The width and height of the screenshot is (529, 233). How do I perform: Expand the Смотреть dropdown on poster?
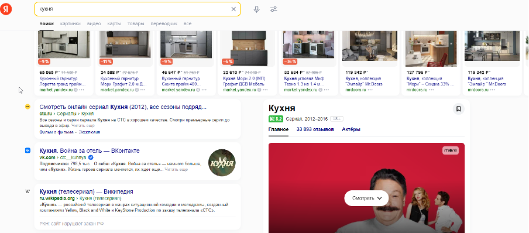click(366, 198)
